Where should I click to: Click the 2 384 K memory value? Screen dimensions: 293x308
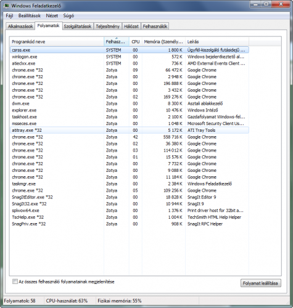coord(175,184)
